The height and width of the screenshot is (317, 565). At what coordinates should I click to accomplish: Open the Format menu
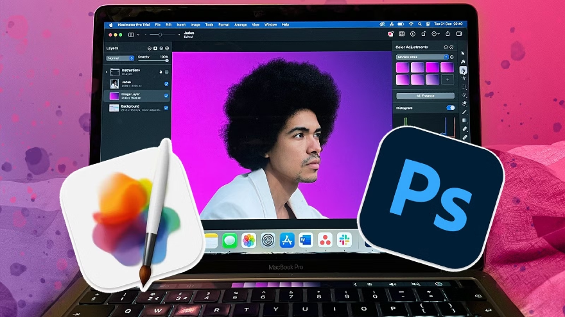pos(224,25)
